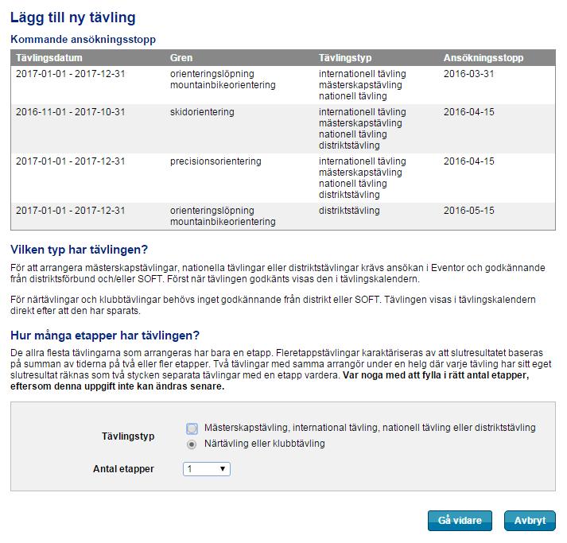The height and width of the screenshot is (543, 567).
Task: Click deadline 2016-04-15 in skidorientering row
Action: pyautogui.click(x=468, y=112)
